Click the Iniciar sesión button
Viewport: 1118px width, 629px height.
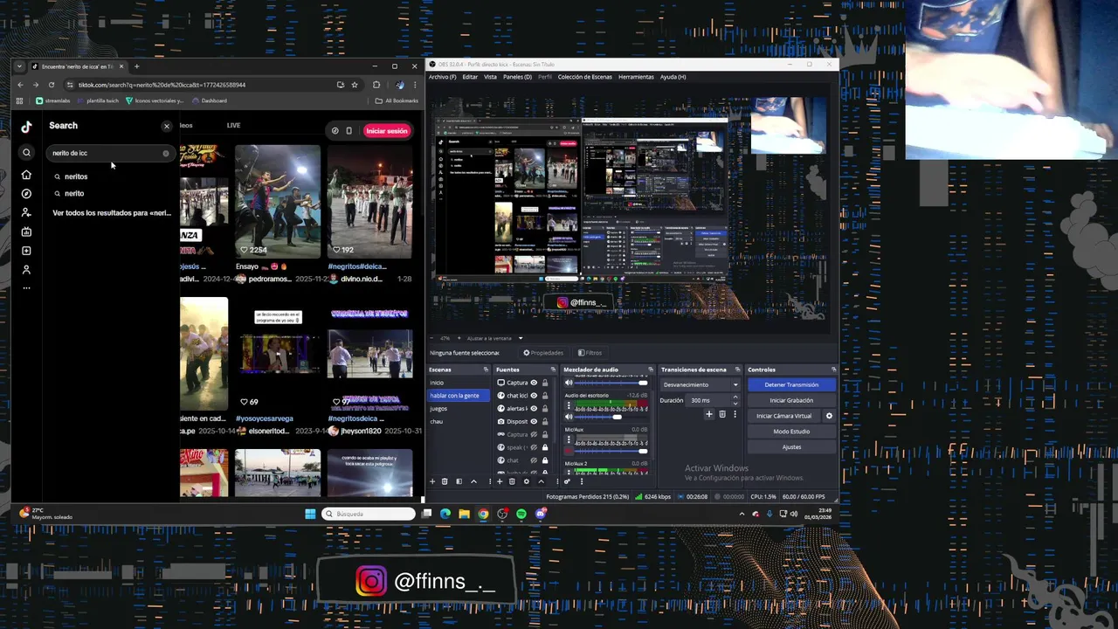click(387, 131)
